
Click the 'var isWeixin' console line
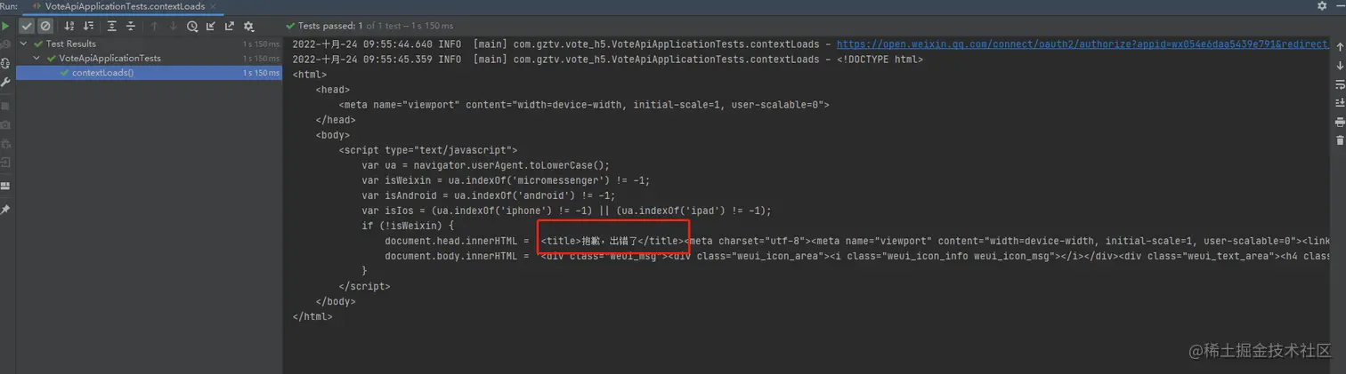pyautogui.click(x=506, y=179)
